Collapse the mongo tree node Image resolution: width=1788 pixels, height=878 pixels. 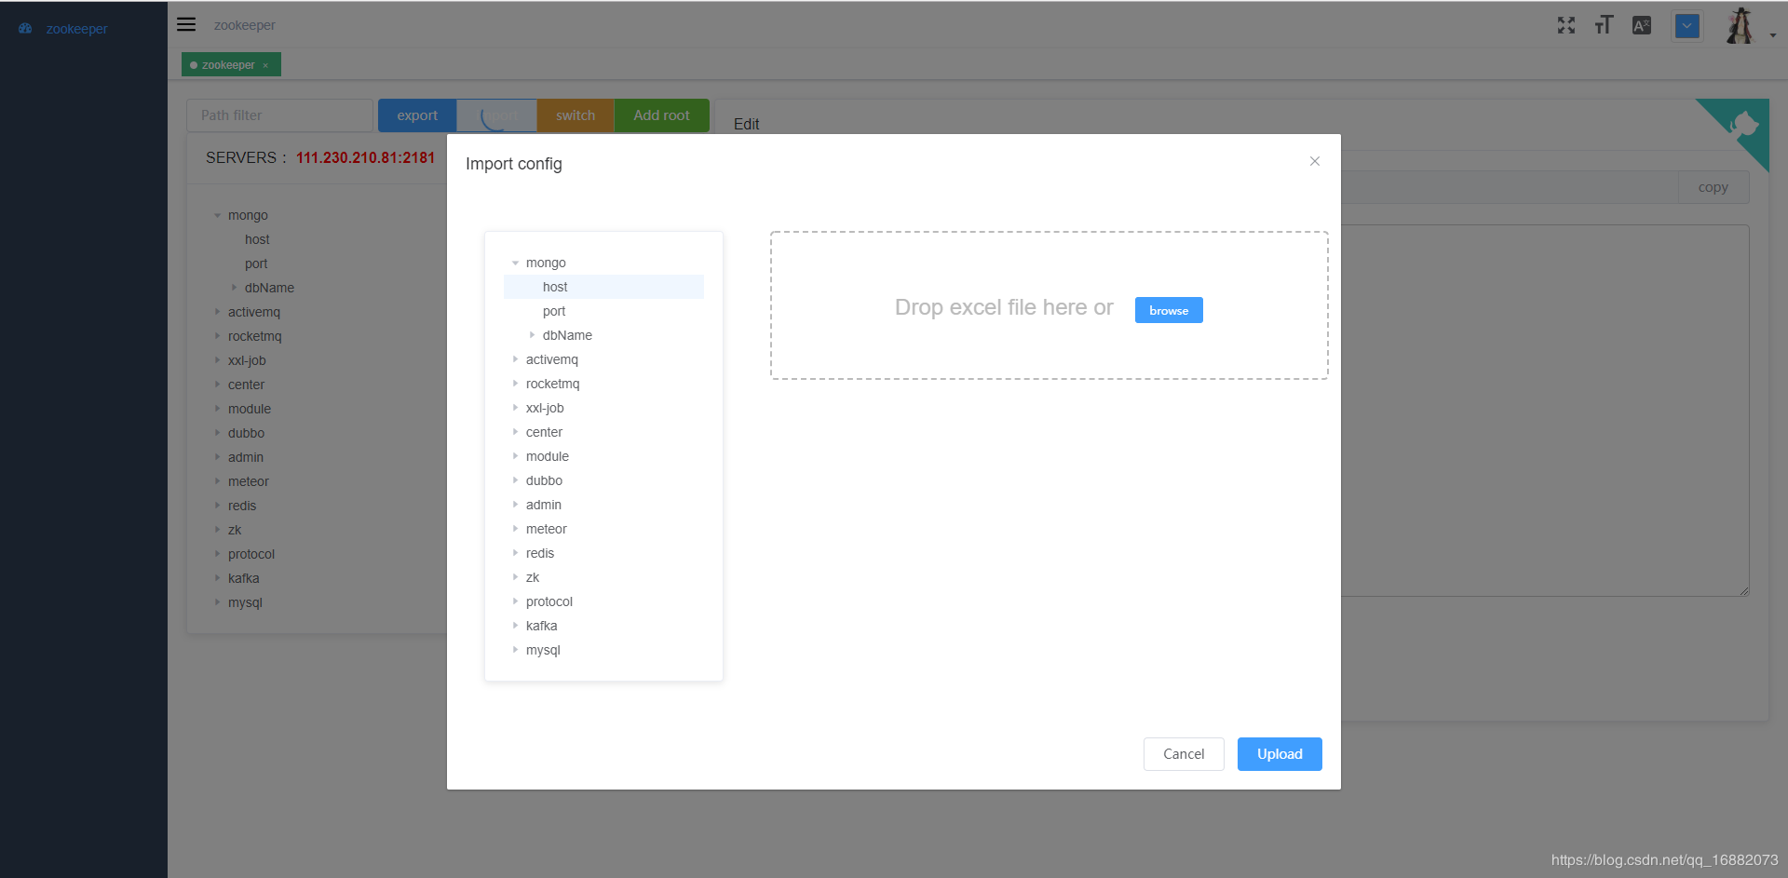pos(517,263)
